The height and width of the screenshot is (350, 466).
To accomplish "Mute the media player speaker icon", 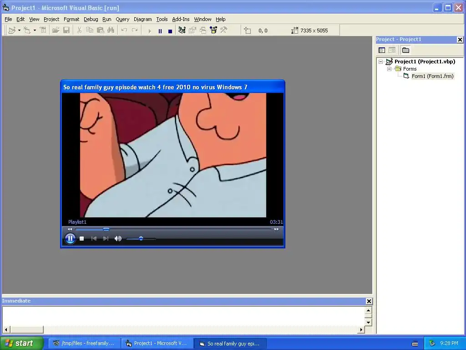I will point(118,238).
